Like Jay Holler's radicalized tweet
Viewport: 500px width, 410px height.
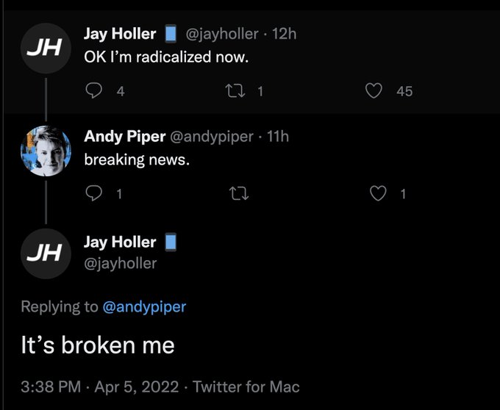point(374,91)
